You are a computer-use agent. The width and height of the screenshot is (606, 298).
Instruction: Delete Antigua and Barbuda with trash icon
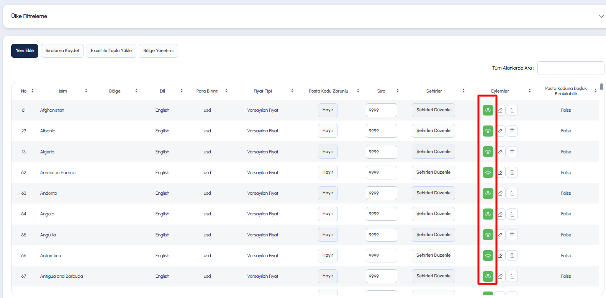pyautogui.click(x=513, y=276)
